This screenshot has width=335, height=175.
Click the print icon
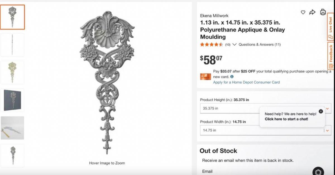(x=323, y=12)
